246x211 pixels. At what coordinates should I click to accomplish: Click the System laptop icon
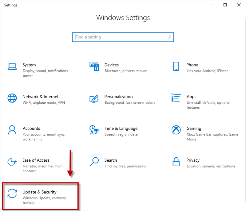12,67
